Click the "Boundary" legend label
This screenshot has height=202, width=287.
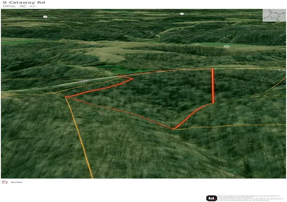[17, 182]
